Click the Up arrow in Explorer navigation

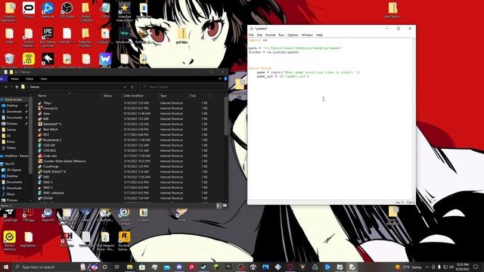(17, 87)
